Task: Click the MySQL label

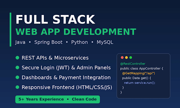Action: point(105,42)
